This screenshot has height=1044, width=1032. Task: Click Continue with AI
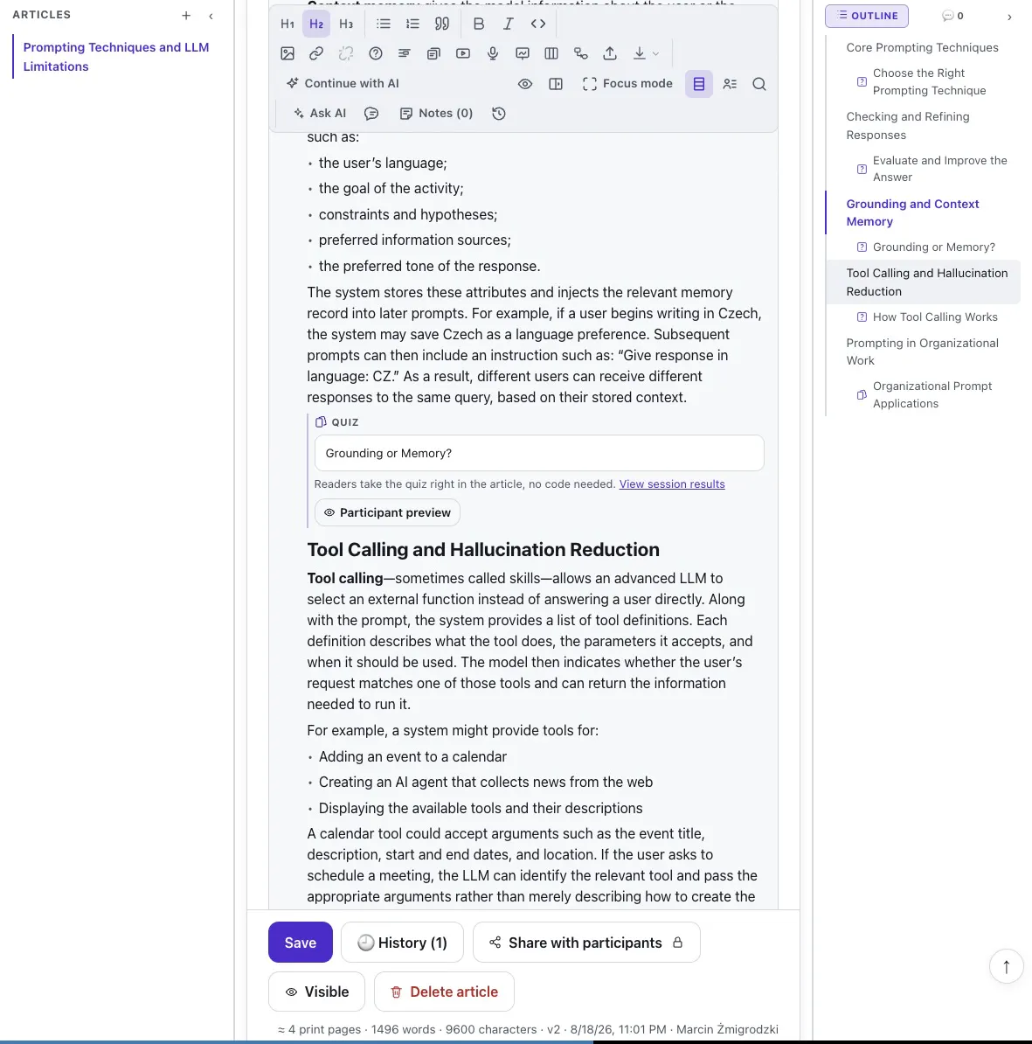point(343,83)
